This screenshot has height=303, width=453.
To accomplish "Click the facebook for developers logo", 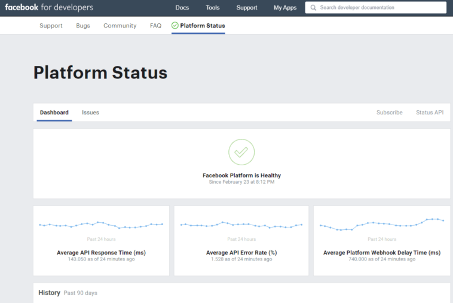I will click(x=49, y=7).
